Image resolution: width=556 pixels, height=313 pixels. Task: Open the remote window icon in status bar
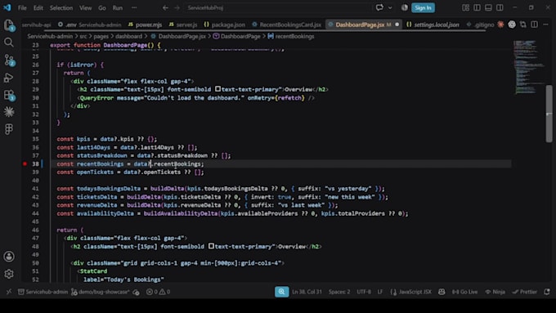[9, 292]
